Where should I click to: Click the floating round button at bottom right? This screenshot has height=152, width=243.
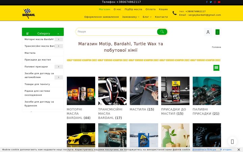pos(232,142)
